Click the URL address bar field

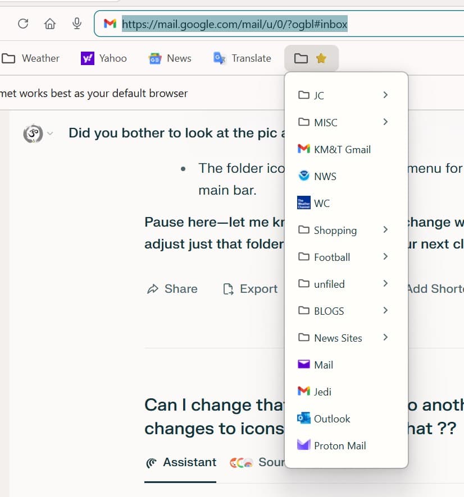(x=281, y=24)
